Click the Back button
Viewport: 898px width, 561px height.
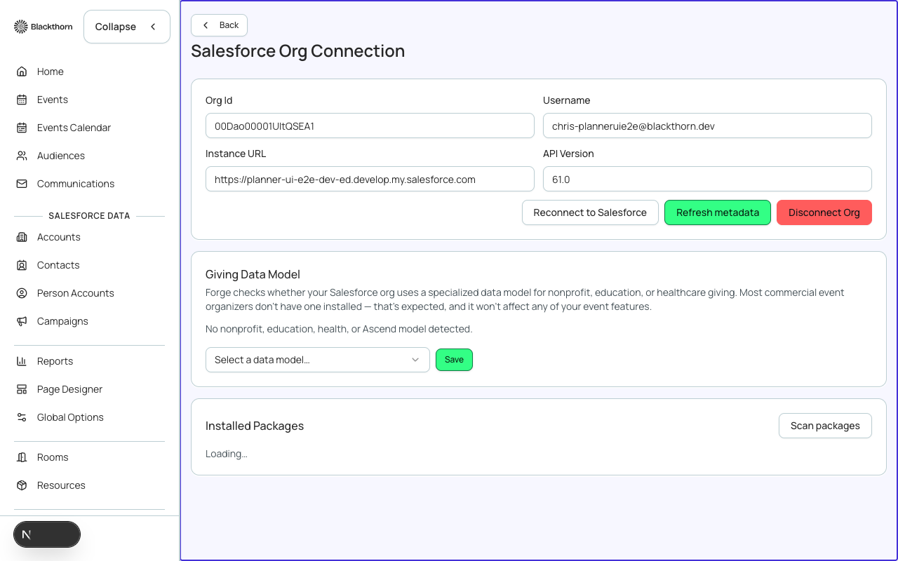(219, 25)
